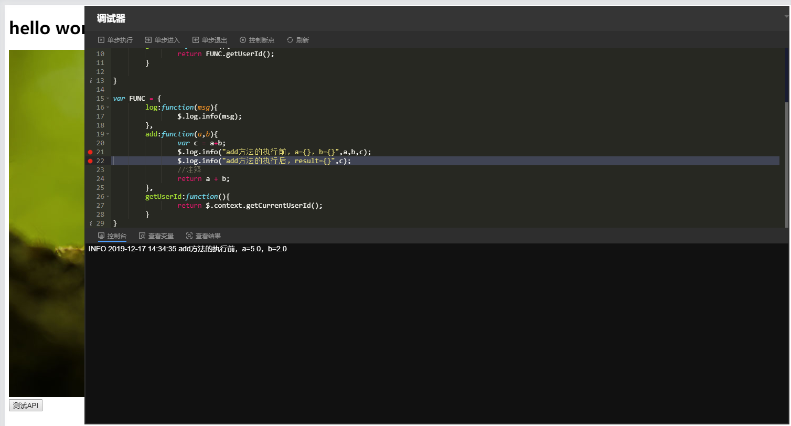Click the info marker on line 29

[90, 223]
